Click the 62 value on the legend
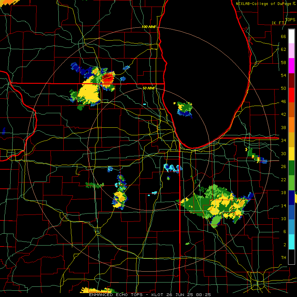 click(x=283, y=49)
